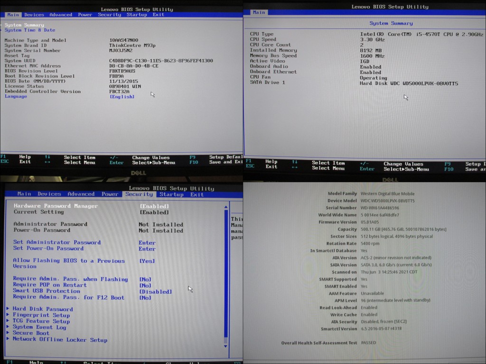Toggle the Hardware Password Manager [Enabled] value
486x364 pixels.
tap(154, 206)
